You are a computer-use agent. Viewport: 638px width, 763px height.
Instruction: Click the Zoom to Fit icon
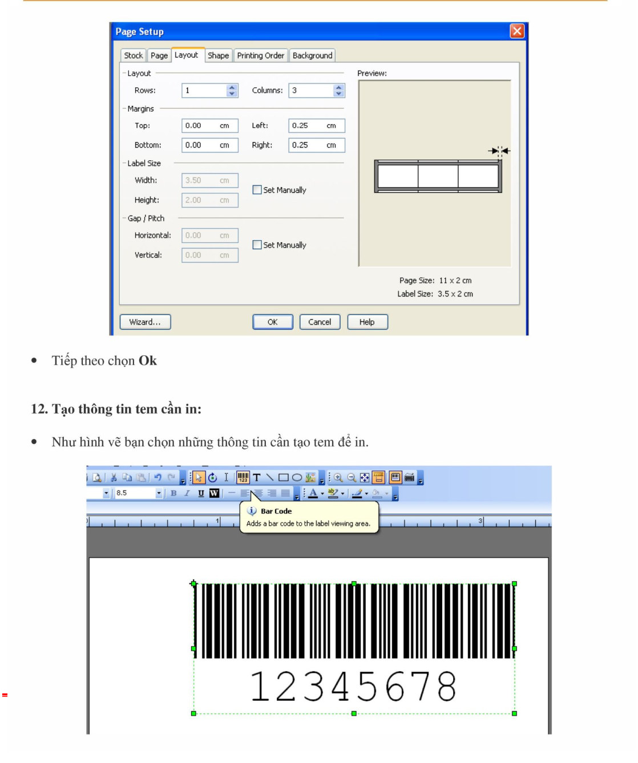coord(365,478)
